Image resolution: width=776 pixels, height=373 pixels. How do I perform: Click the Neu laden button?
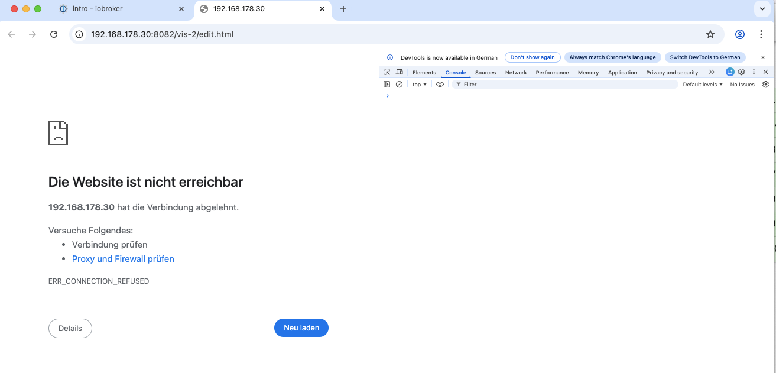pos(301,328)
